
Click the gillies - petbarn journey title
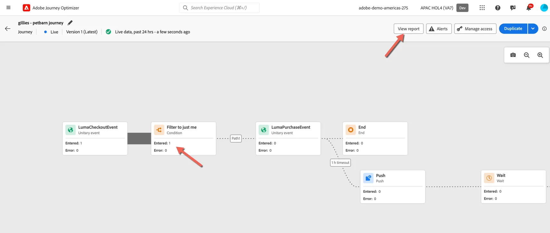(41, 23)
